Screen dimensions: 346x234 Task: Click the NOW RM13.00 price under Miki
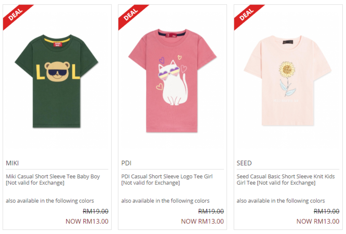click(87, 221)
